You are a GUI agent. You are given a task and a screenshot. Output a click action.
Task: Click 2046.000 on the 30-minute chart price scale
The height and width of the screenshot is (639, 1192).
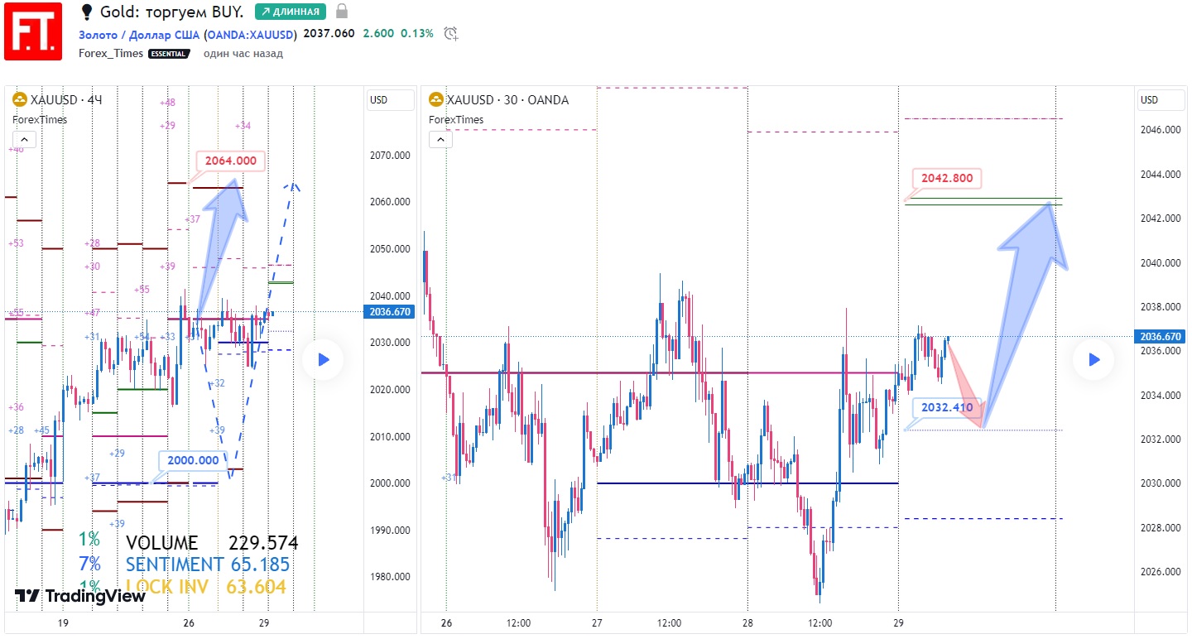pos(1161,130)
